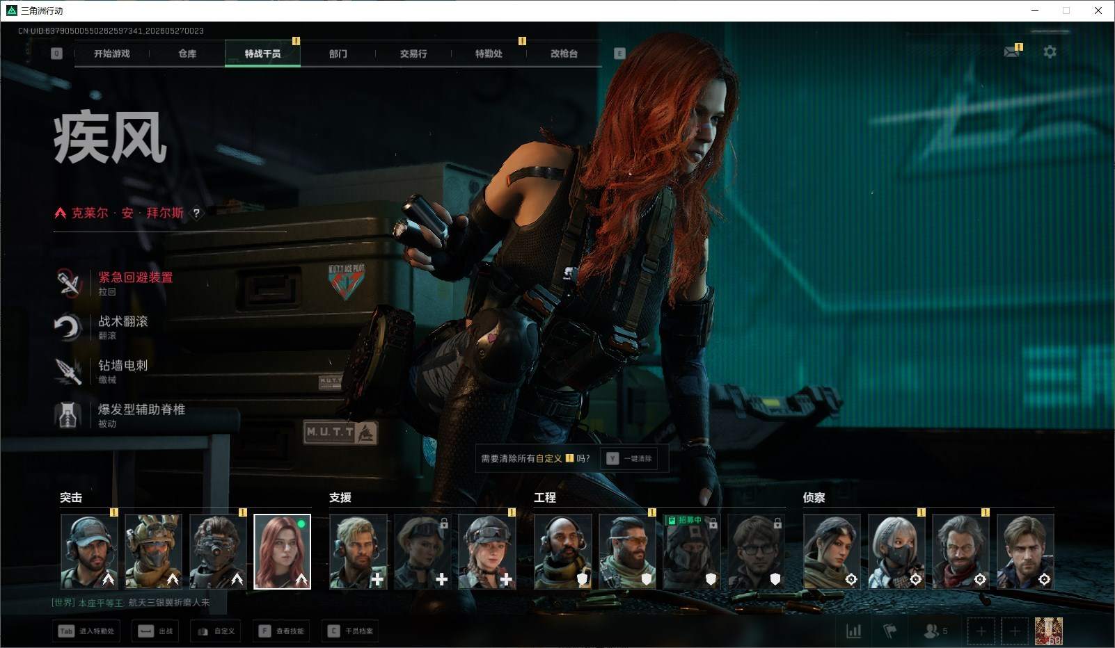Select the 战术翻滚 skill icon
Image resolution: width=1115 pixels, height=648 pixels.
(x=68, y=327)
